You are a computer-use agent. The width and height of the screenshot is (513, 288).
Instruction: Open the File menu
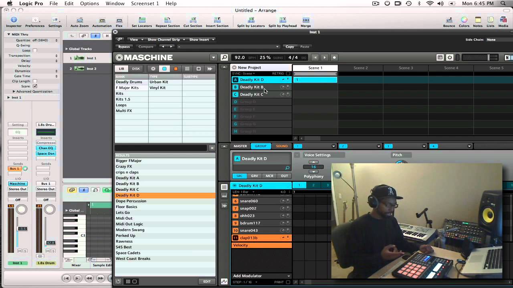[54, 4]
